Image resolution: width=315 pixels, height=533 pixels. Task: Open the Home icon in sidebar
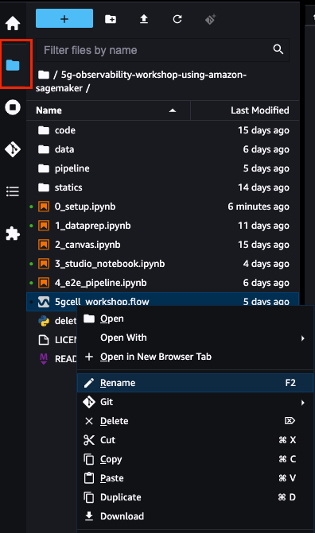tap(13, 23)
